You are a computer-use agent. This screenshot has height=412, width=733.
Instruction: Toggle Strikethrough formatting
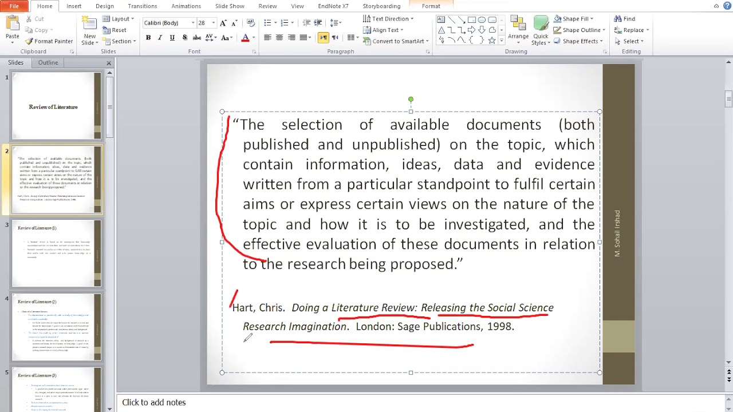[x=196, y=38]
